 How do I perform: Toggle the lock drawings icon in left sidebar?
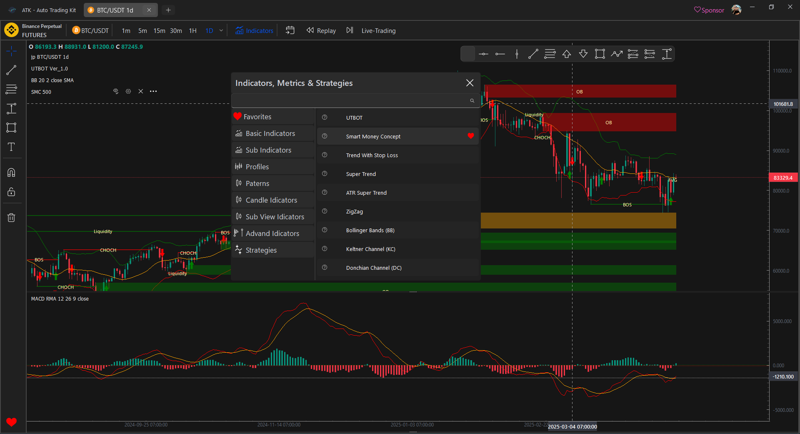click(11, 192)
